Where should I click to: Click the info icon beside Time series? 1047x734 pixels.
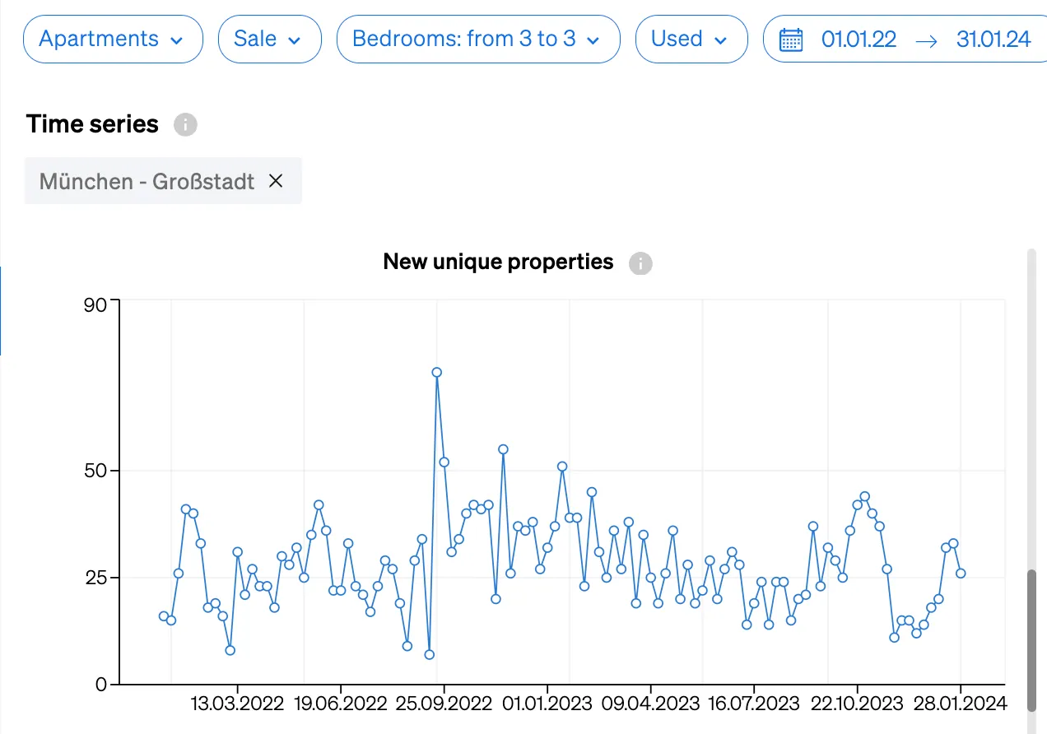pyautogui.click(x=185, y=125)
